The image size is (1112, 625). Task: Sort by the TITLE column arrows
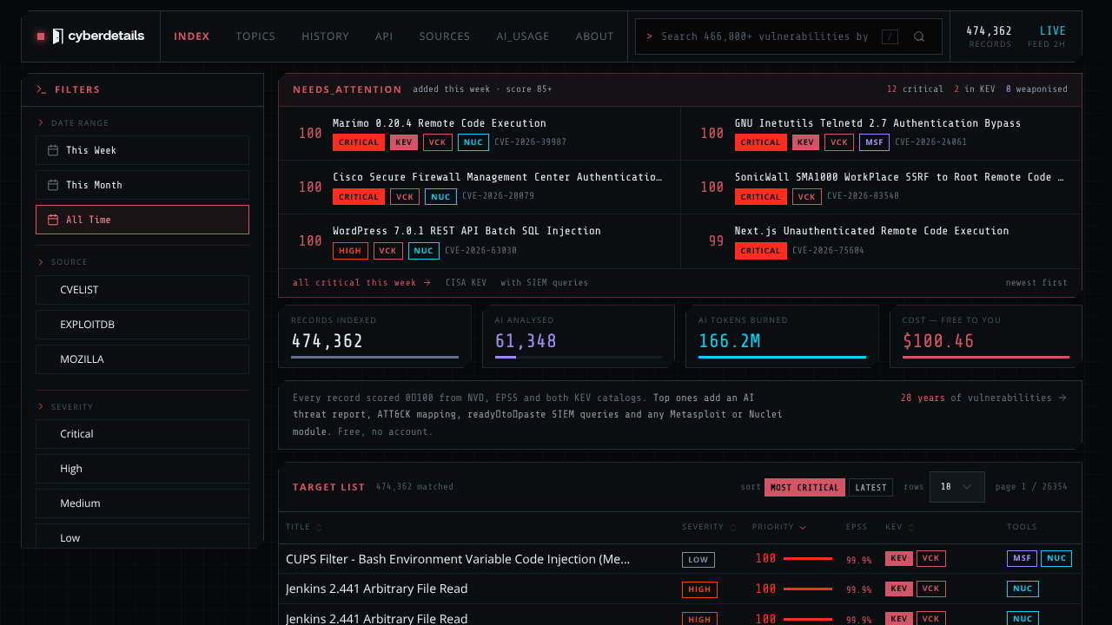[x=318, y=527]
